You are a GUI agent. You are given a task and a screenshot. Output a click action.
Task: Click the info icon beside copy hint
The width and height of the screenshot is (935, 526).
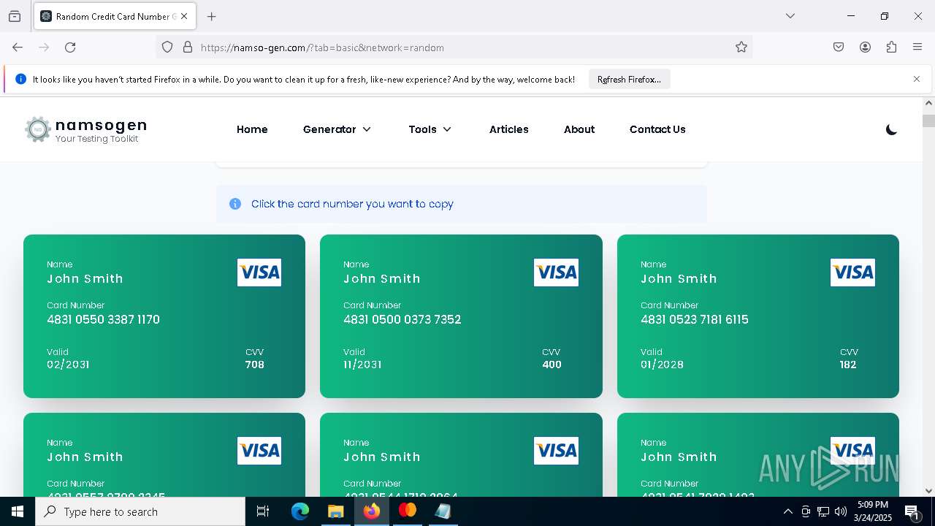(x=235, y=204)
